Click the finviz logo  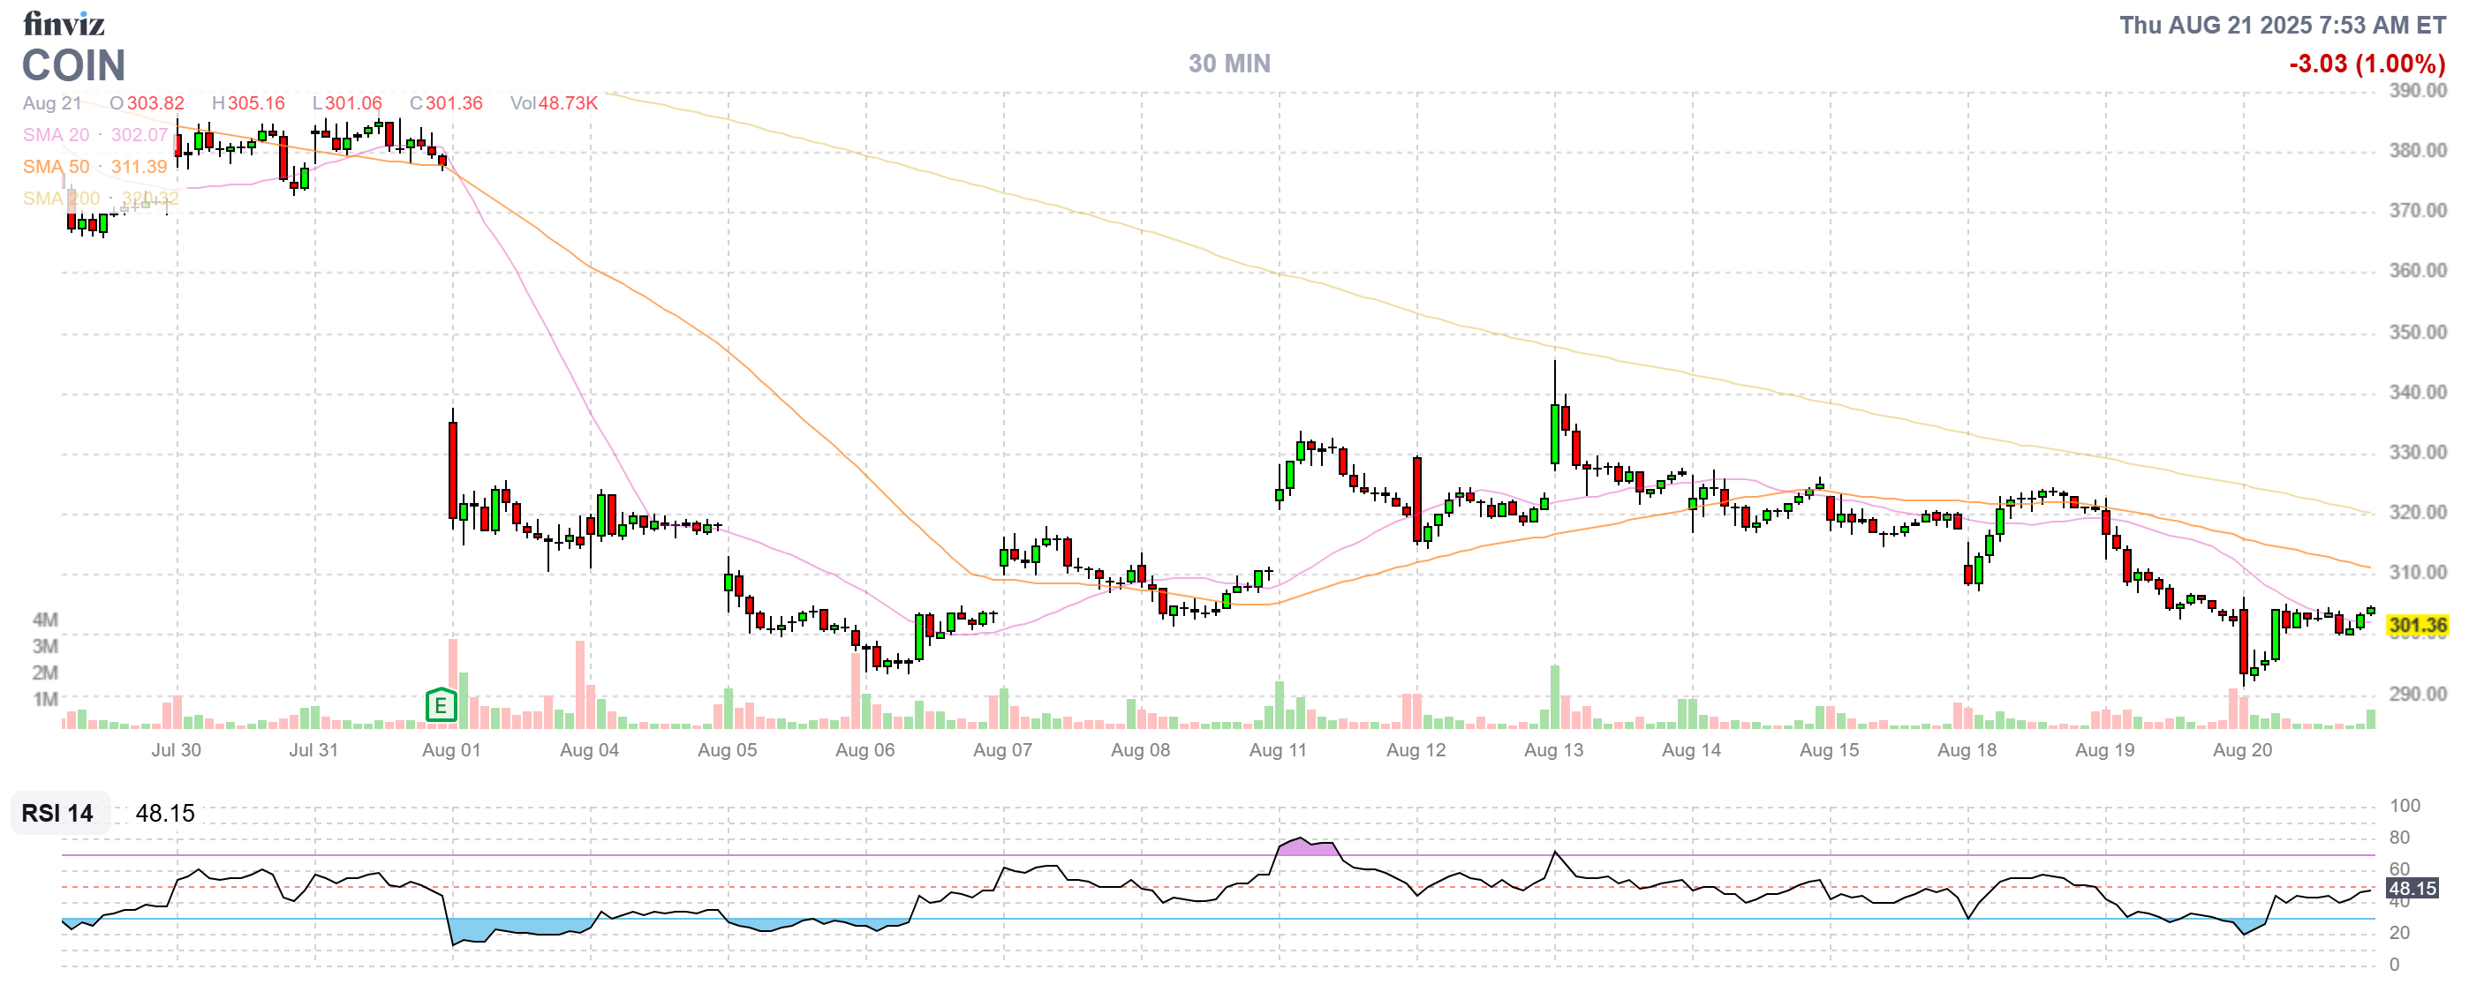click(64, 23)
